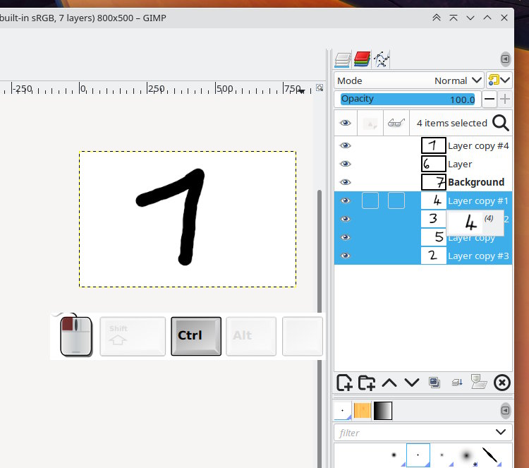
Task: Open the layer Mode dropdown
Action: point(409,80)
